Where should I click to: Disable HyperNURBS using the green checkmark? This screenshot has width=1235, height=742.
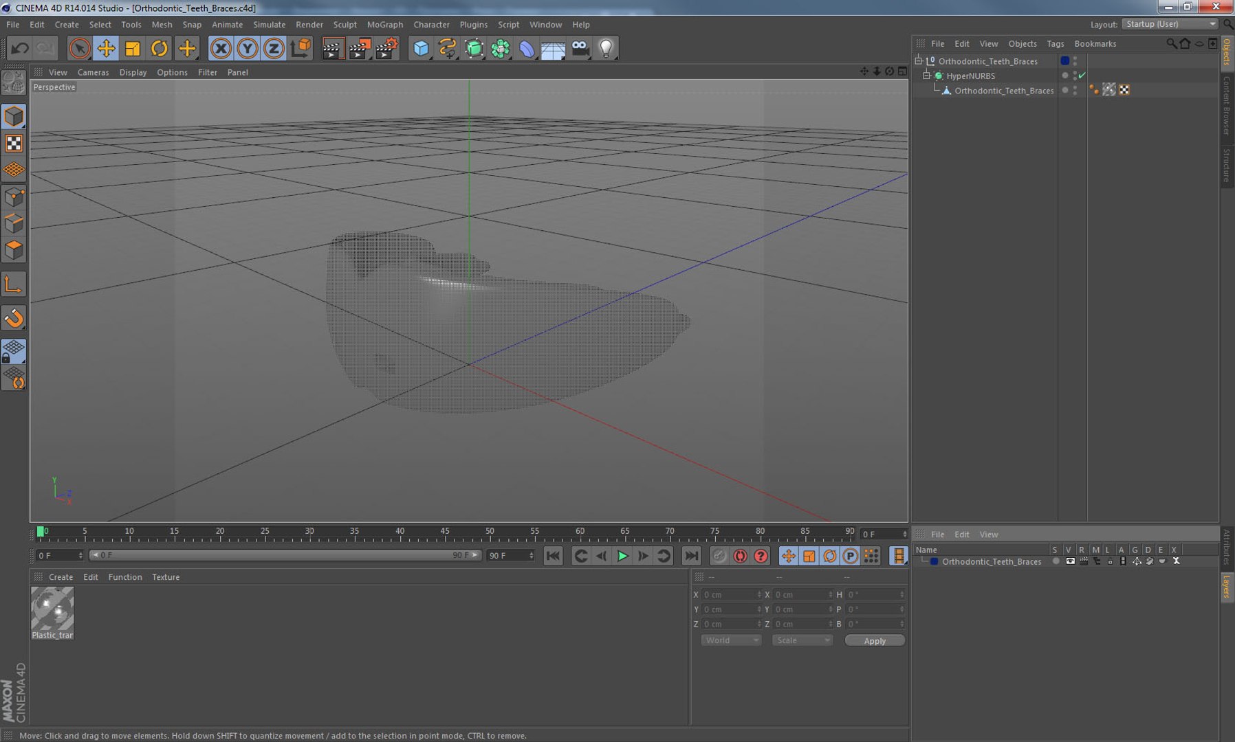tap(1082, 76)
